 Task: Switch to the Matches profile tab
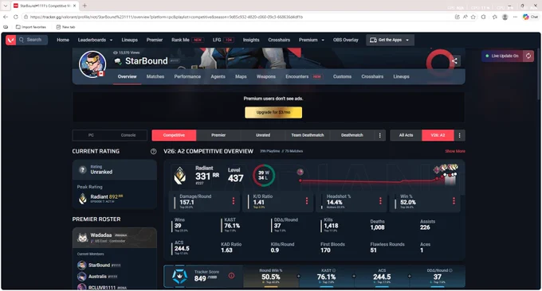pyautogui.click(x=155, y=76)
